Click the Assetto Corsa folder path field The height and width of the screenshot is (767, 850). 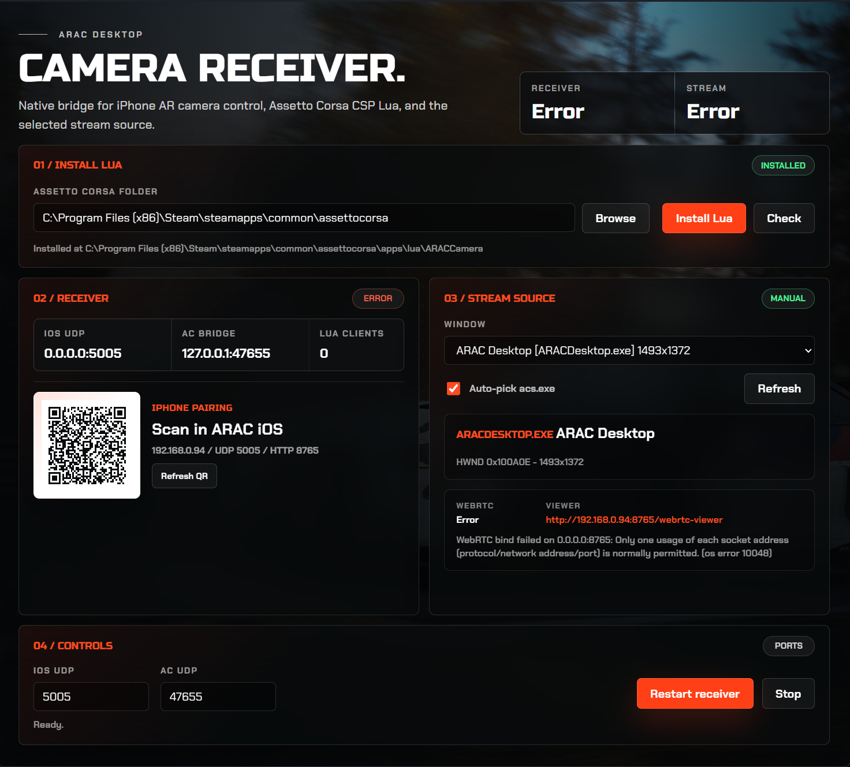point(304,218)
